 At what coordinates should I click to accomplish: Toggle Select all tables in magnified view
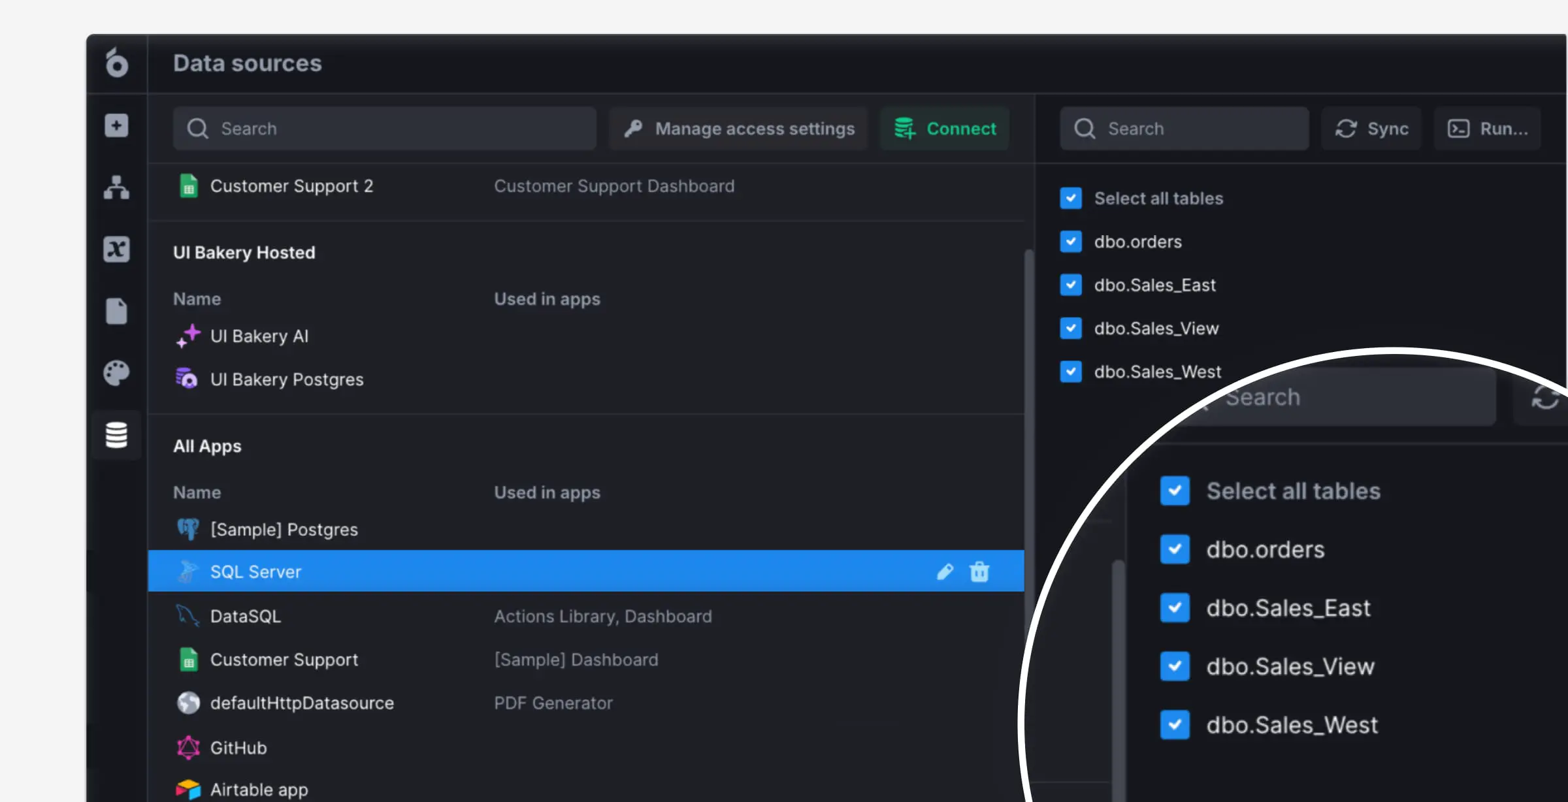[x=1175, y=490]
